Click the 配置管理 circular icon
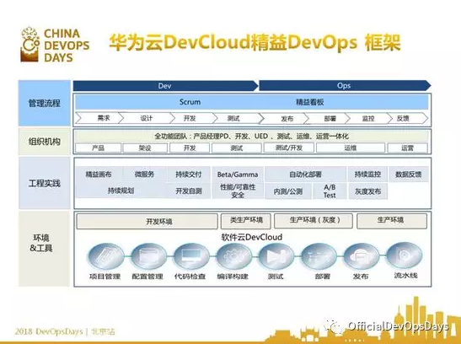 (148, 256)
